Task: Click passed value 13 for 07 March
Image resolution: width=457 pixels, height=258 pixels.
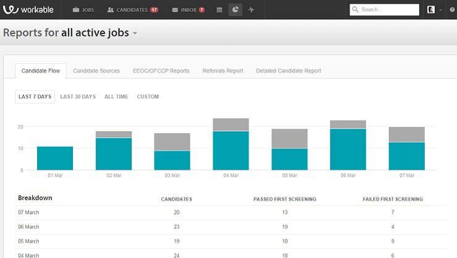Action: click(285, 212)
